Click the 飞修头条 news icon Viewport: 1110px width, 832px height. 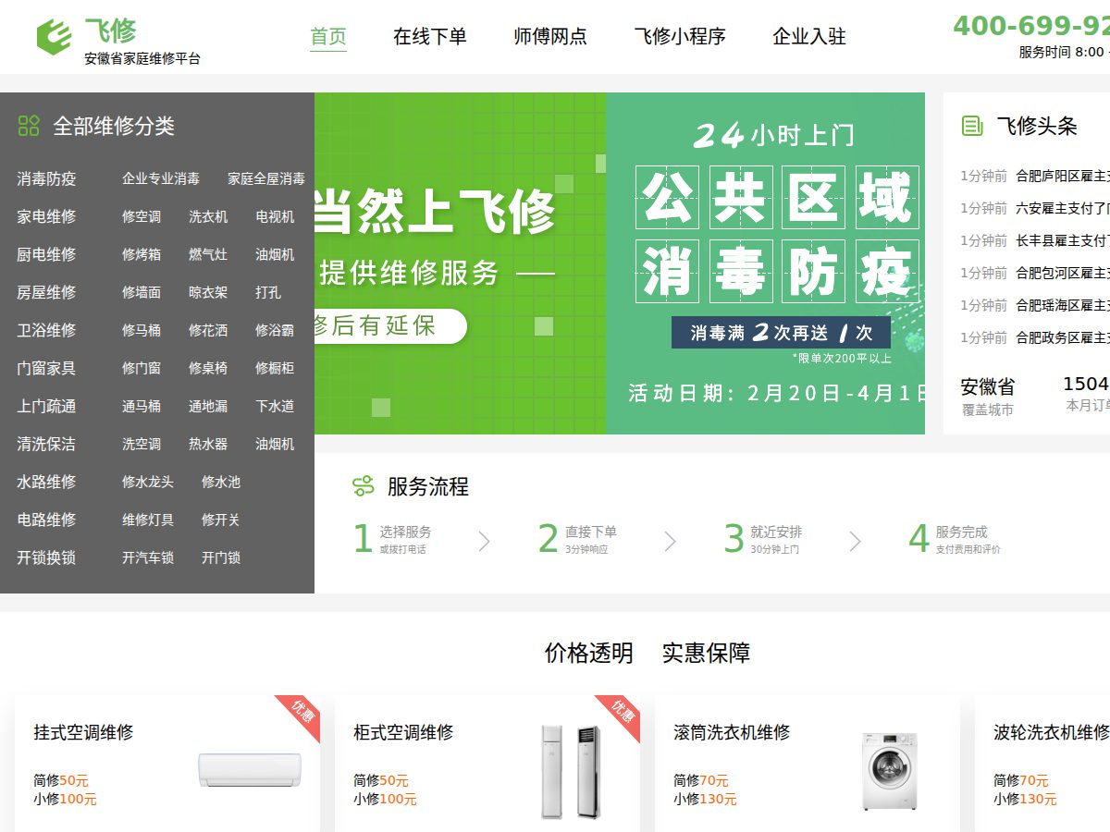click(972, 126)
